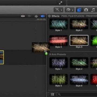This screenshot has width=97, height=97.
Task: Toggle the viewer full-screen arrows icon
Action: pos(60,3)
